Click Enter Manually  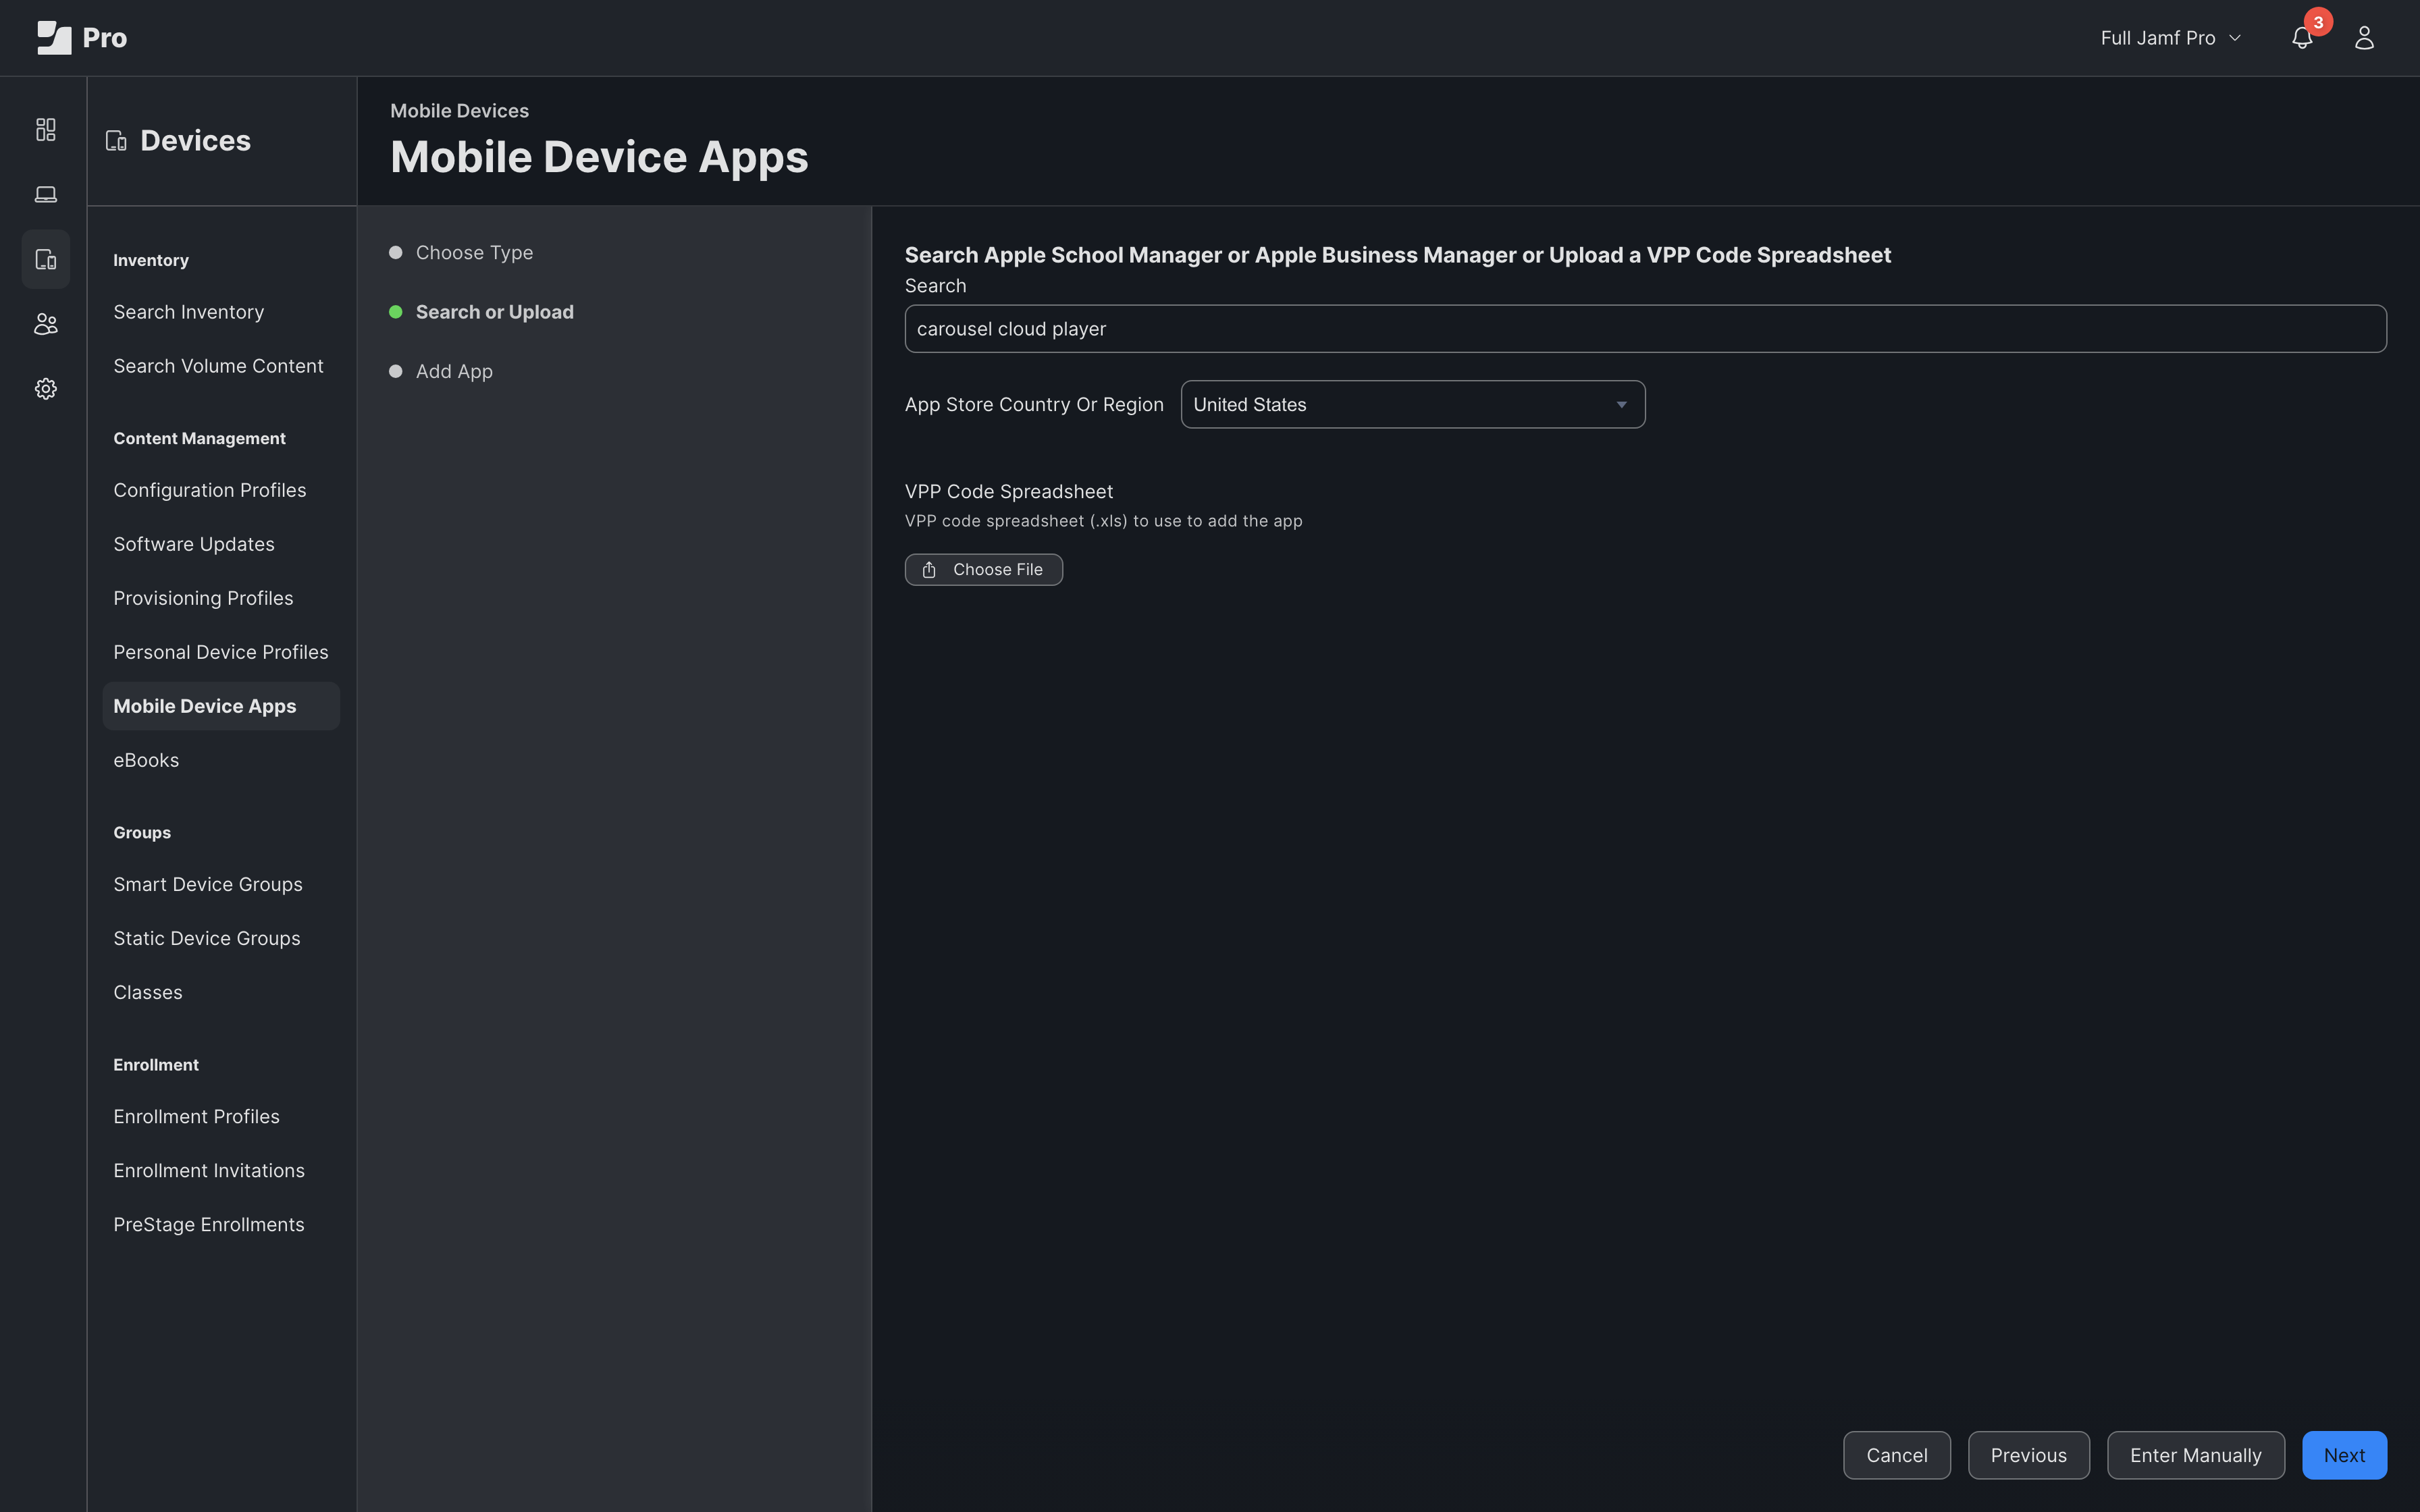[2195, 1455]
